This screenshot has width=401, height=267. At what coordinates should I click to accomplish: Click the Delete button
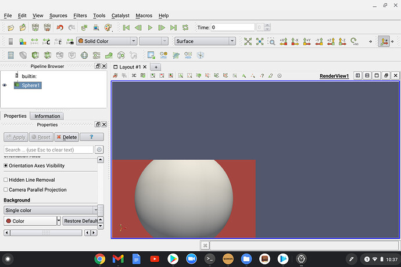(x=66, y=137)
